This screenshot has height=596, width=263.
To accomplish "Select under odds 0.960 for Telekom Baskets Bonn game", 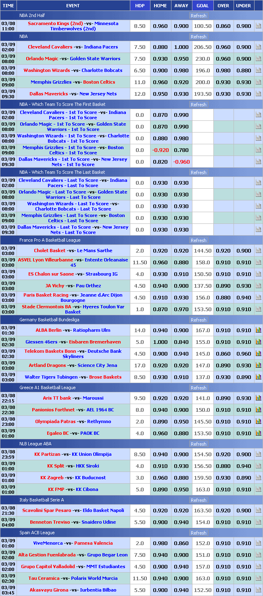I will (x=244, y=354).
